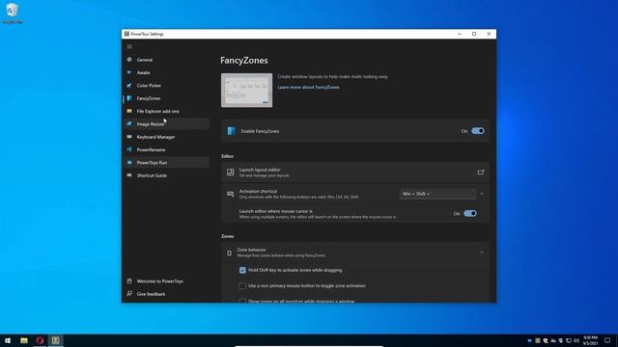Viewport: 618px width, 347px height.
Task: Click the Zones section heading
Action: (x=228, y=236)
